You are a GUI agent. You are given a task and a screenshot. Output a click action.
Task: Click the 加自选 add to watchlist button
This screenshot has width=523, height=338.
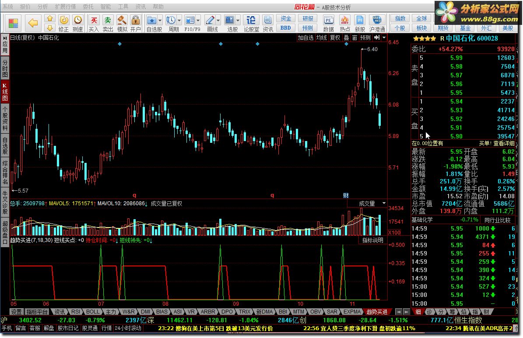pos(306,38)
